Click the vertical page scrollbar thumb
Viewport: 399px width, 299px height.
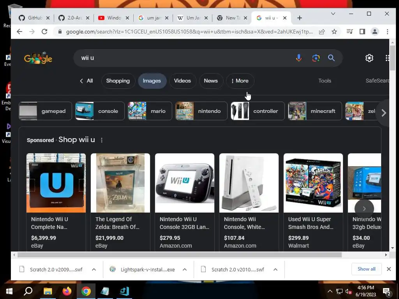coord(392,58)
